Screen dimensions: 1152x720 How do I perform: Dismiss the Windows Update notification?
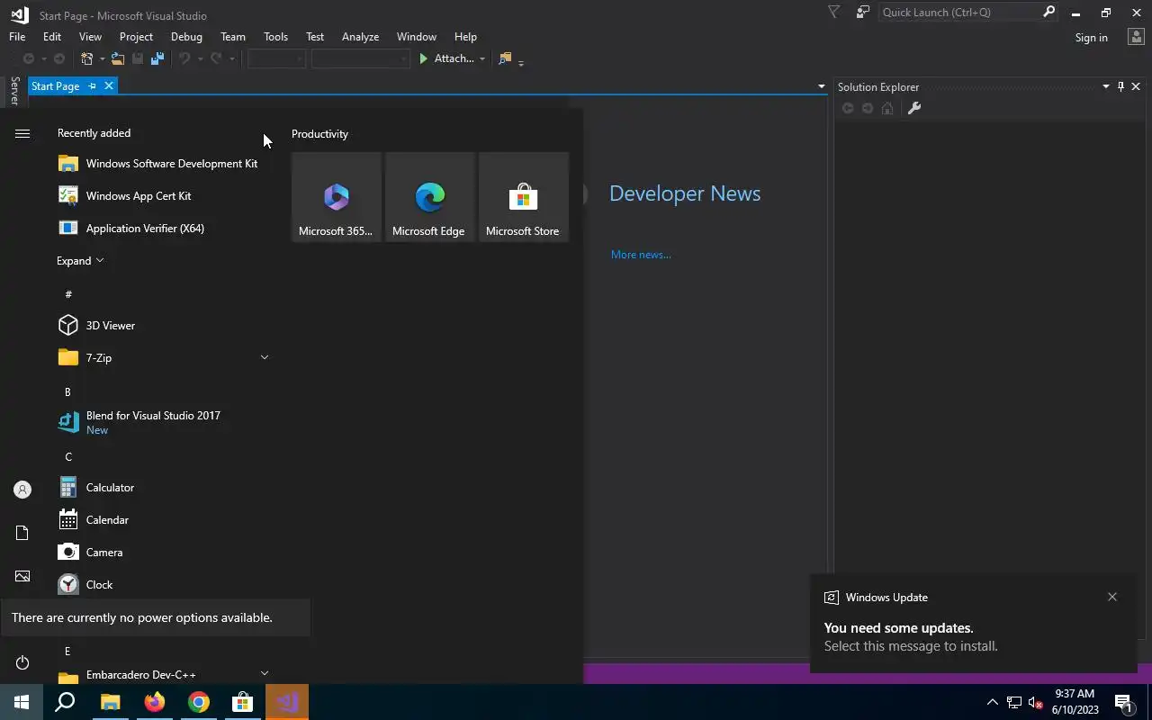1112,597
